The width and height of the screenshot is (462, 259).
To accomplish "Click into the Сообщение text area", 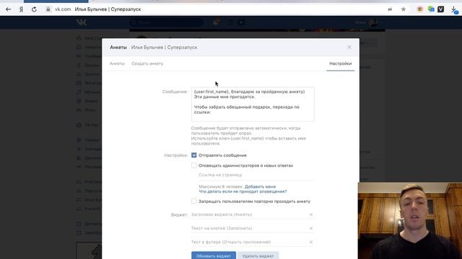I will 253,104.
